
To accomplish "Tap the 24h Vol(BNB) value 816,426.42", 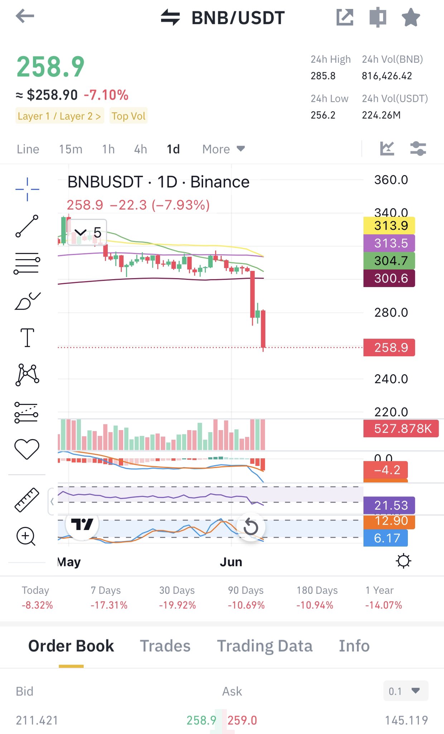I will [x=387, y=76].
